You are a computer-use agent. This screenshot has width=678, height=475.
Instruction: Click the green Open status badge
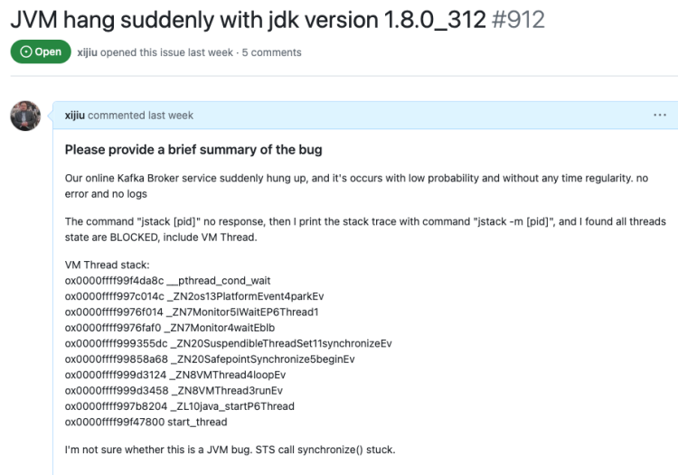(41, 51)
